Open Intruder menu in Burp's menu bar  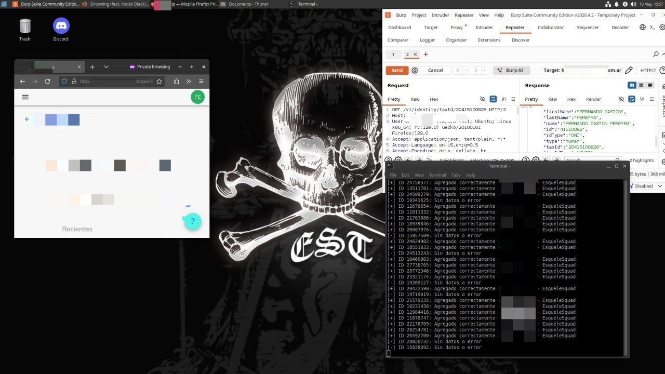tap(441, 15)
